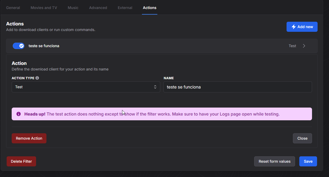Go to the Music tab
329x177 pixels.
pos(73,8)
